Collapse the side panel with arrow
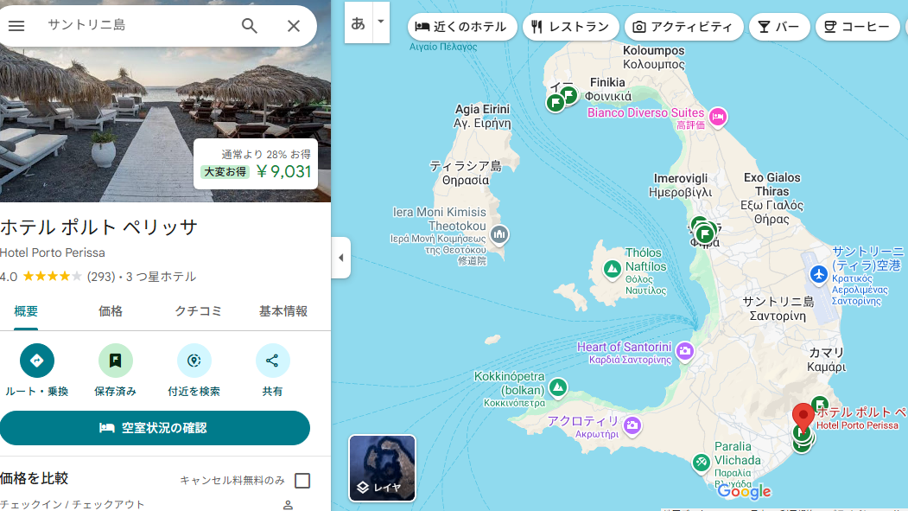 (341, 258)
